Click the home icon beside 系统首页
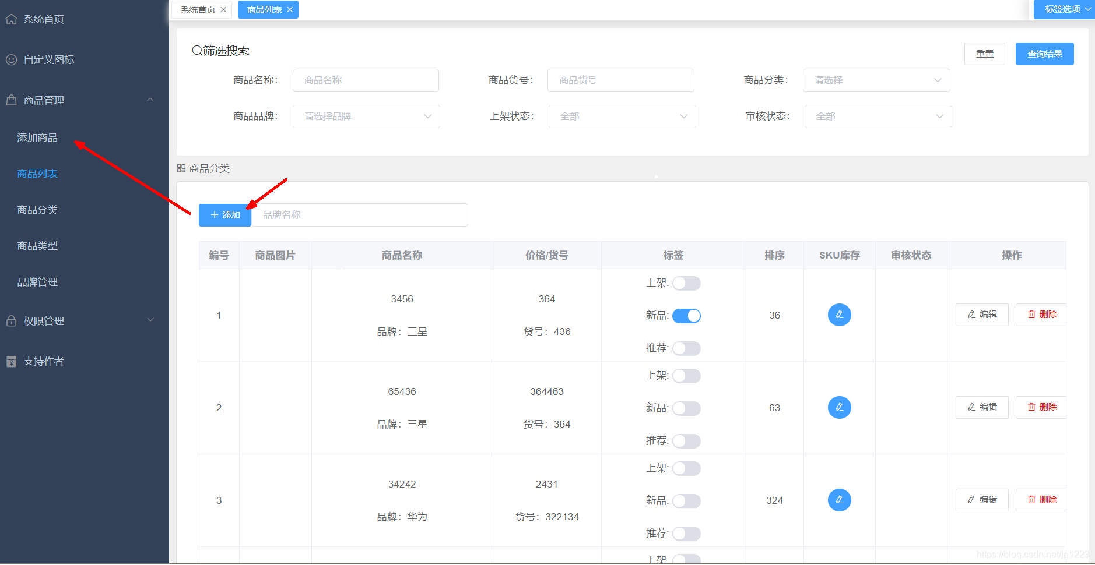This screenshot has width=1095, height=565. (x=11, y=19)
